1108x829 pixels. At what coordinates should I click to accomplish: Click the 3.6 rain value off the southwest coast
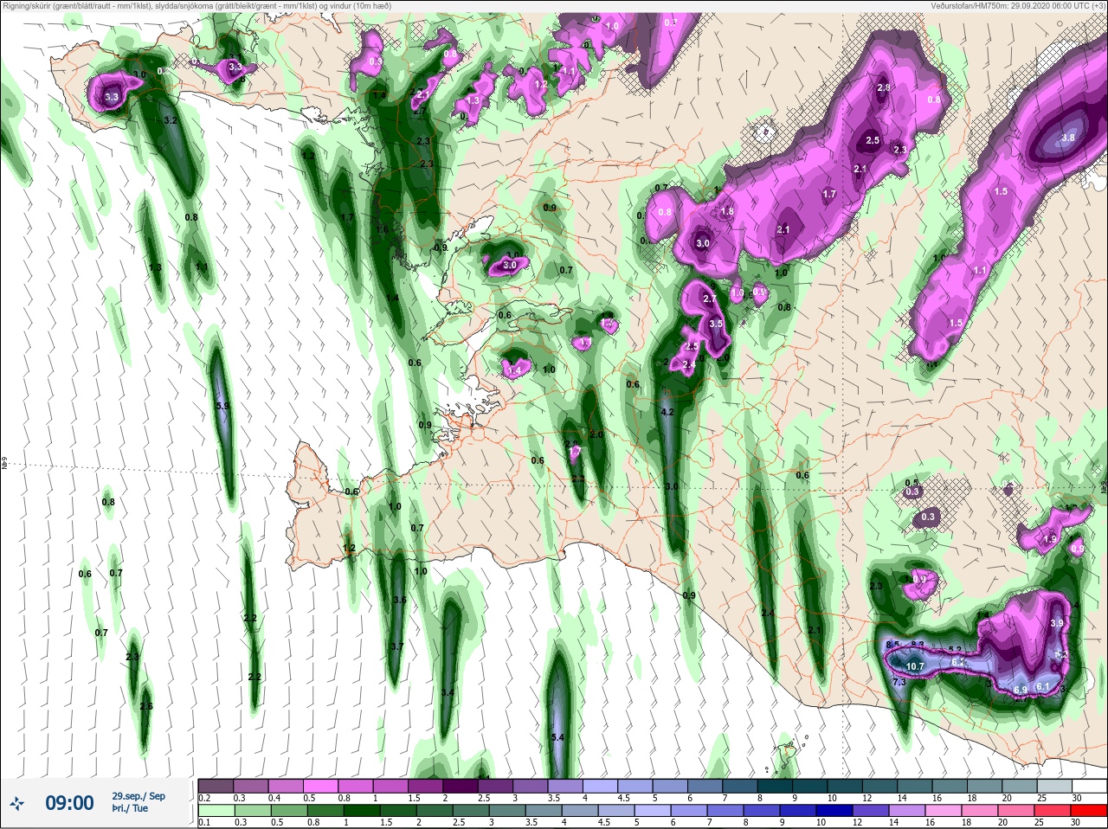(399, 600)
